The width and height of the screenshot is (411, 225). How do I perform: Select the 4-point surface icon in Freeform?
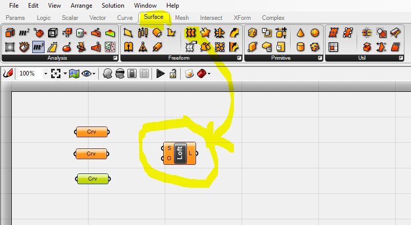click(128, 33)
